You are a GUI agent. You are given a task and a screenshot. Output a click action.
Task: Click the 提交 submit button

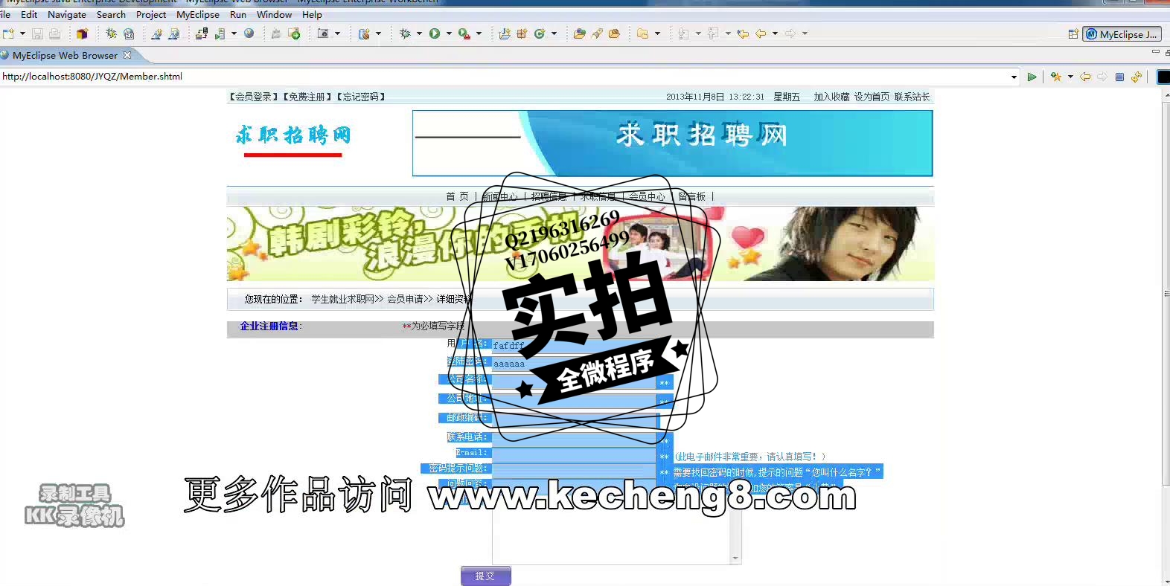click(x=485, y=576)
